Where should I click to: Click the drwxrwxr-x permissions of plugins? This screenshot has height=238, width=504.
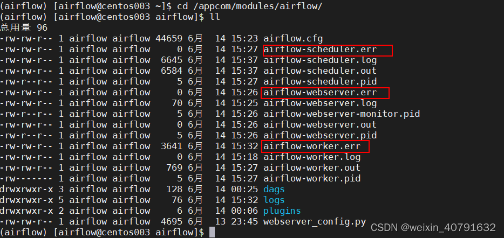[26, 211]
